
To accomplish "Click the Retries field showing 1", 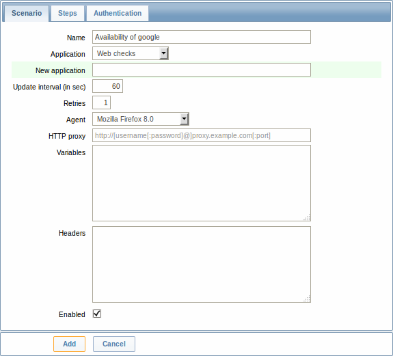I will pyautogui.click(x=101, y=102).
